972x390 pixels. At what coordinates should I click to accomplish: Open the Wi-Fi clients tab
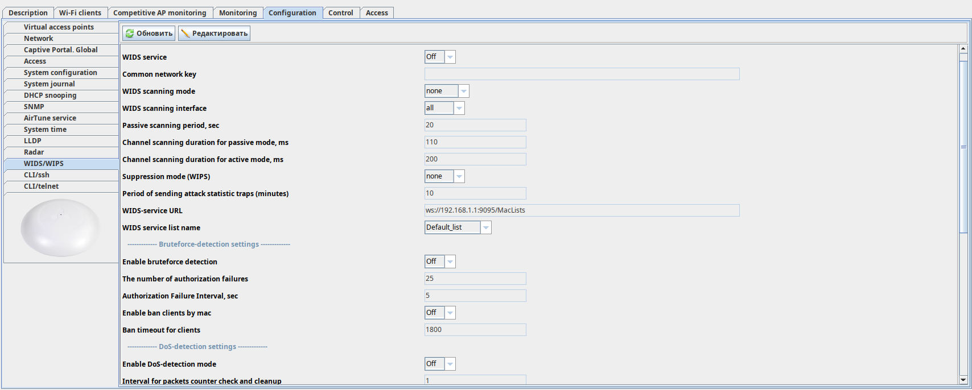pos(80,13)
